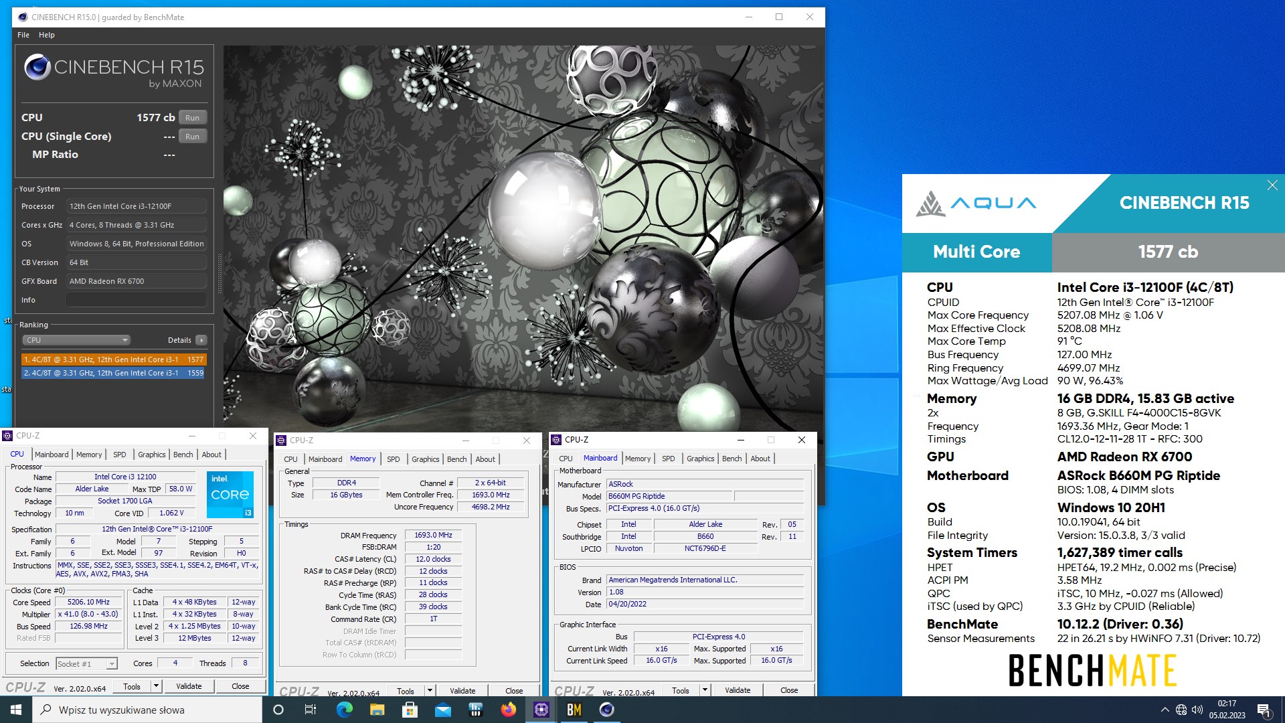The width and height of the screenshot is (1285, 723).
Task: Expand ranking Details arrow
Action: 201,340
